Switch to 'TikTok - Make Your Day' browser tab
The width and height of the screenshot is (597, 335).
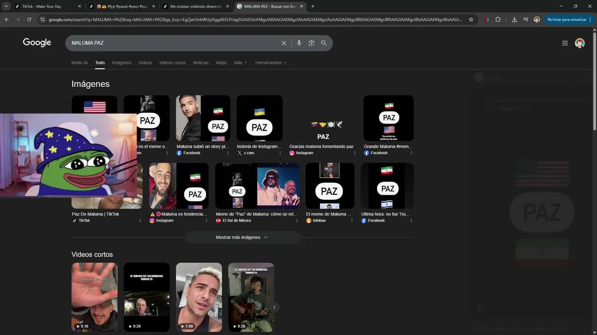[48, 7]
